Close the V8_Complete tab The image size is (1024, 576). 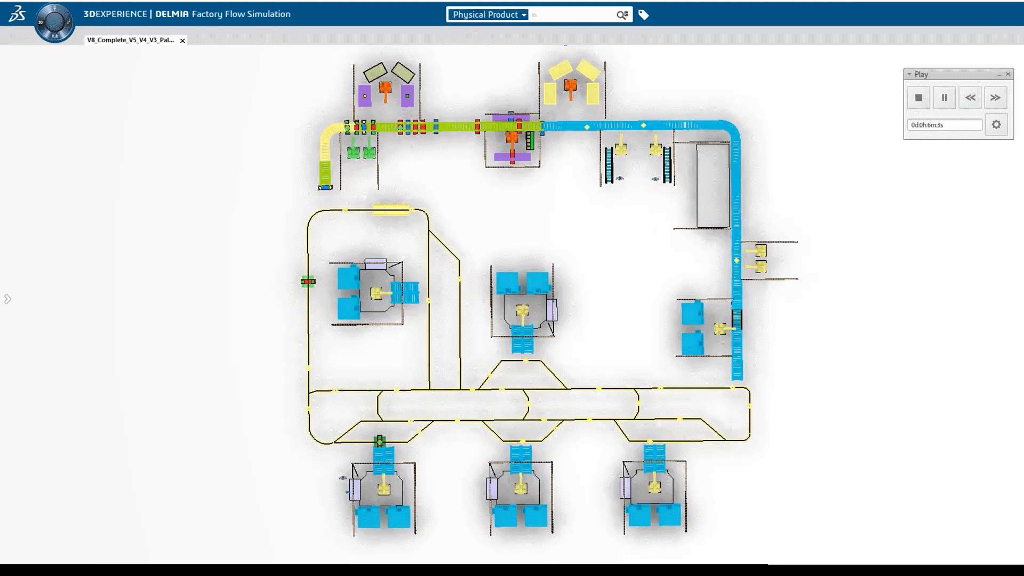[x=182, y=41]
